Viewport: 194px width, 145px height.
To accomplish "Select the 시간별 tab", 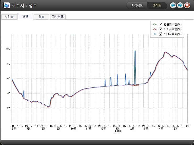I will coord(9,17).
